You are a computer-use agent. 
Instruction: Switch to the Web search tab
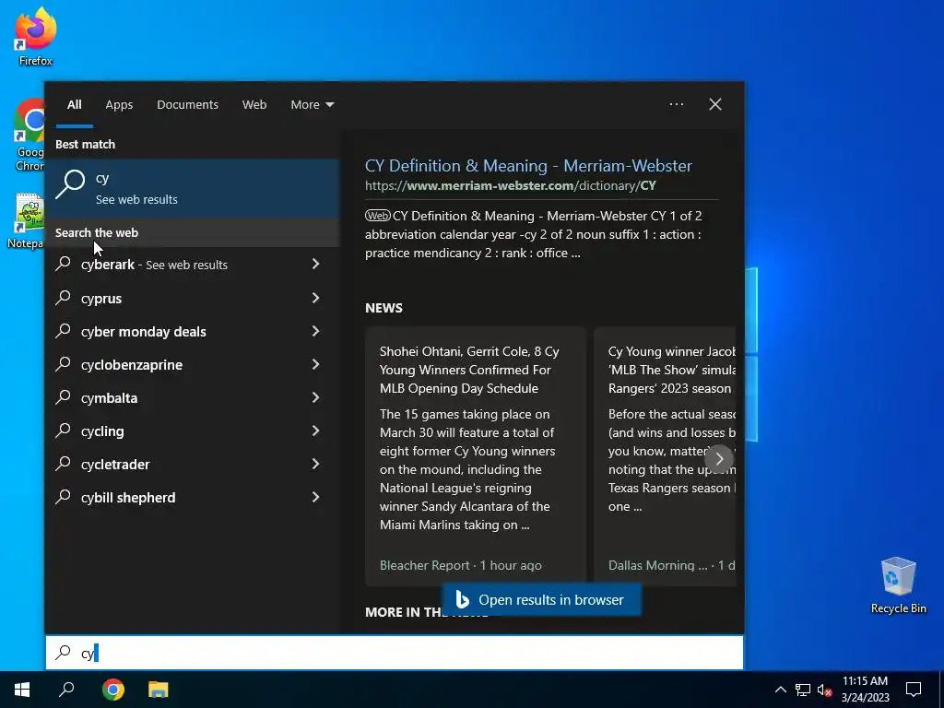[x=254, y=105]
